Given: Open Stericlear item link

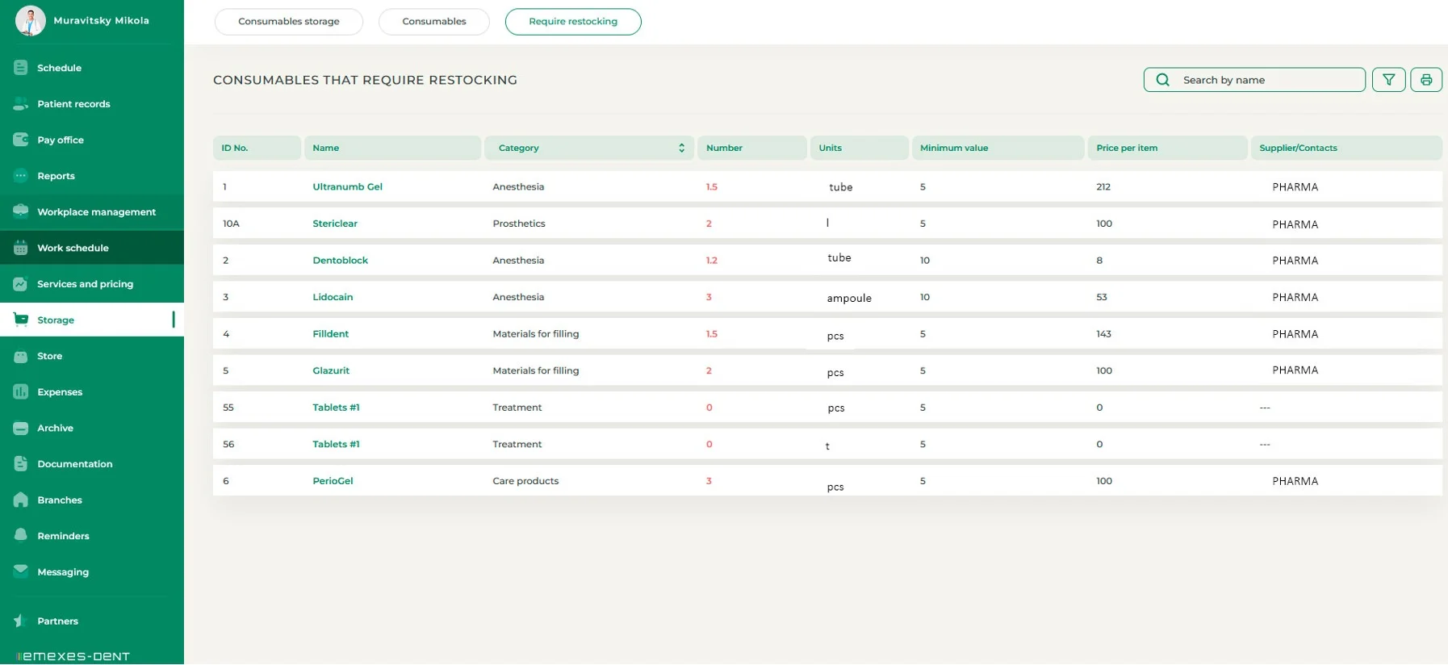Looking at the screenshot, I should (335, 224).
